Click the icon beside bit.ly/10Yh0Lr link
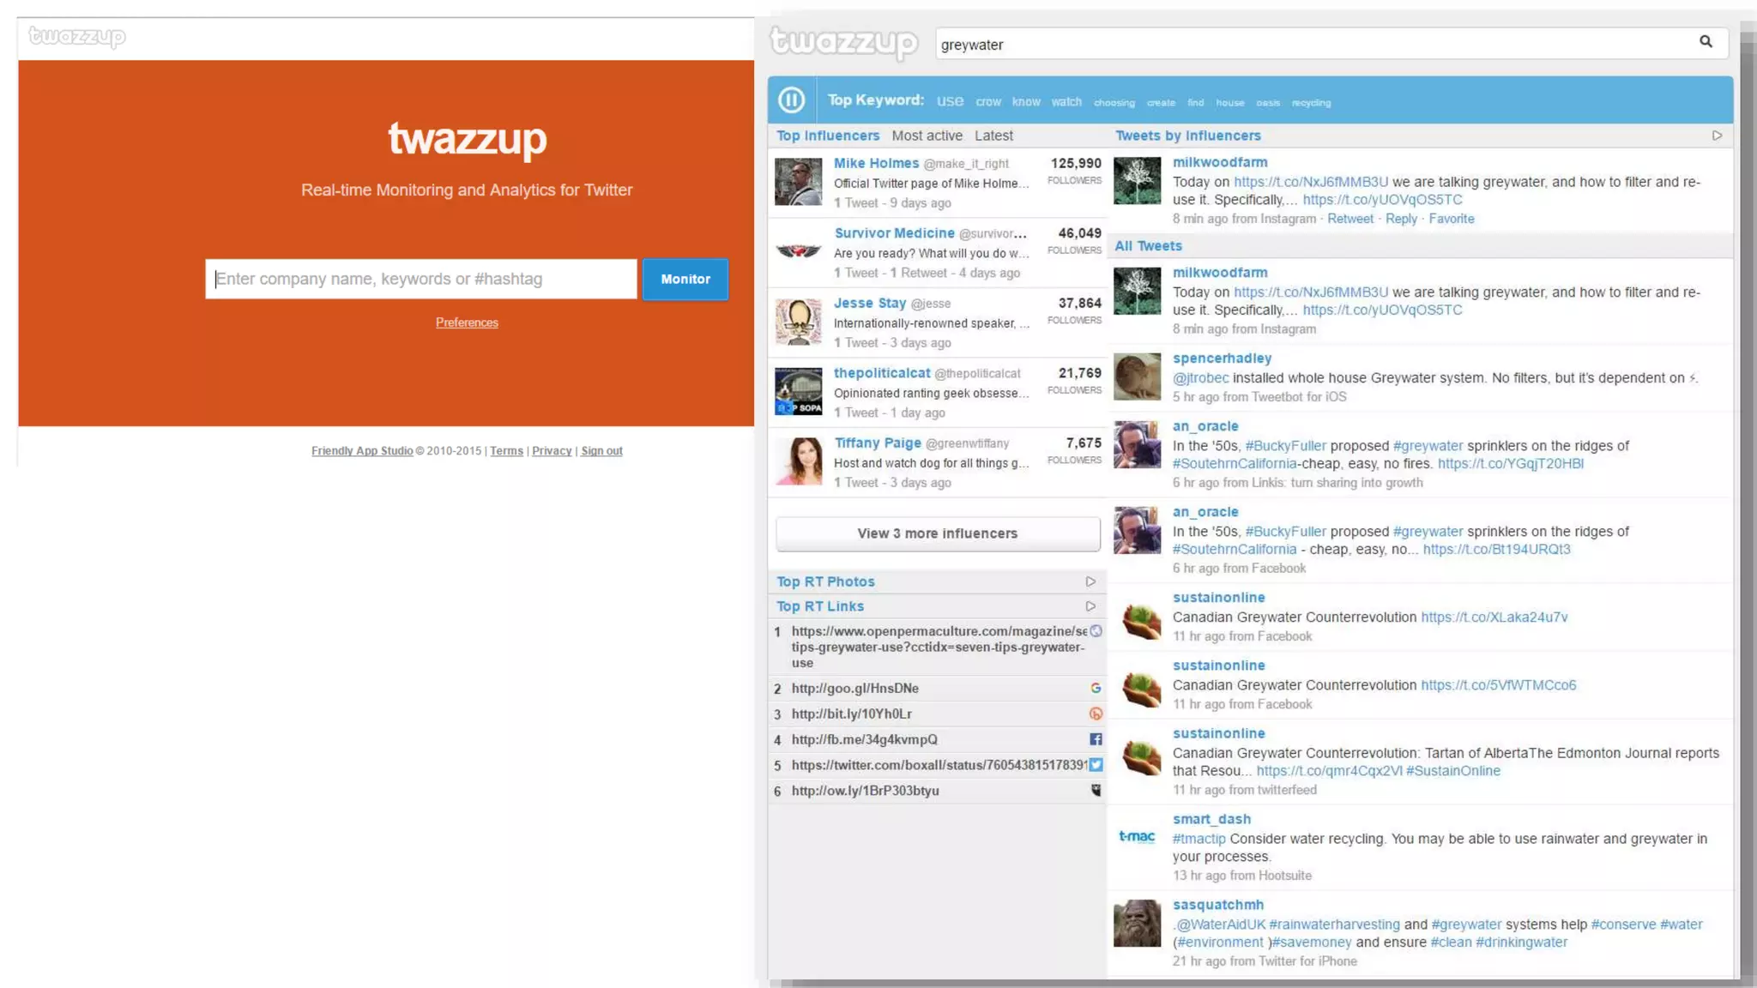Screen dimensions: 1757x988 pos(1096,714)
